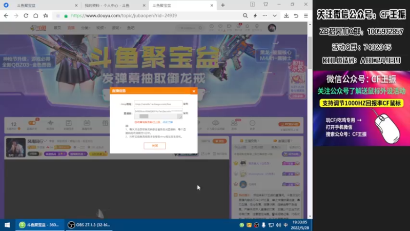Close the 我的资料 tab
This screenshot has height=231, width=410.
pos(144,5)
